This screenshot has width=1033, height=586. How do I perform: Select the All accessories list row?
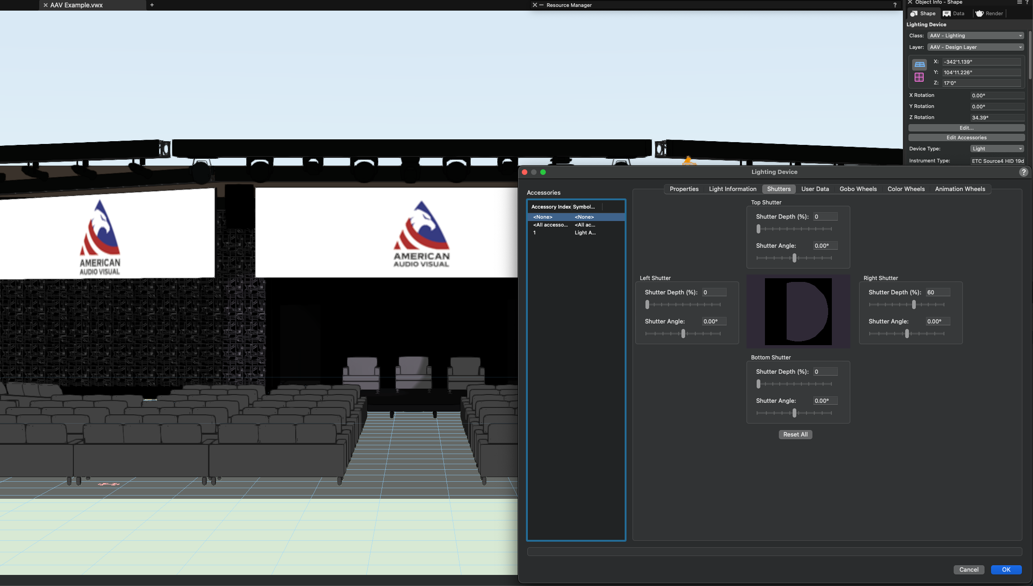576,225
